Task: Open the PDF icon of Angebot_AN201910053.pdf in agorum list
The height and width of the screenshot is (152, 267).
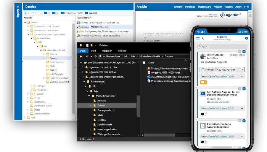Action: click(x=79, y=27)
